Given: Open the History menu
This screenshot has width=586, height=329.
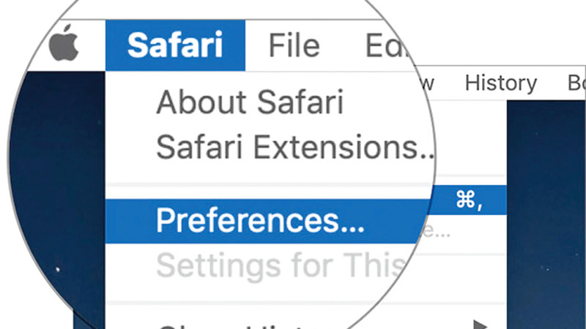Looking at the screenshot, I should [x=501, y=83].
